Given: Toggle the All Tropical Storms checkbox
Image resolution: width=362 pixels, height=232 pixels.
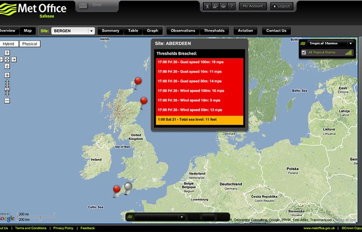Looking at the screenshot, I should (304, 53).
